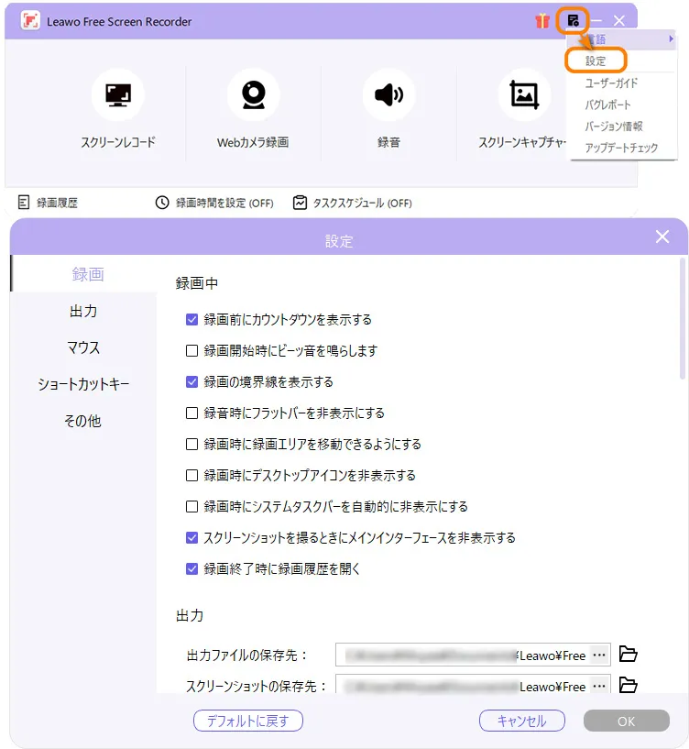Minimize the Leawo Free Screen Recorder window
The width and height of the screenshot is (689, 749).
point(596,20)
